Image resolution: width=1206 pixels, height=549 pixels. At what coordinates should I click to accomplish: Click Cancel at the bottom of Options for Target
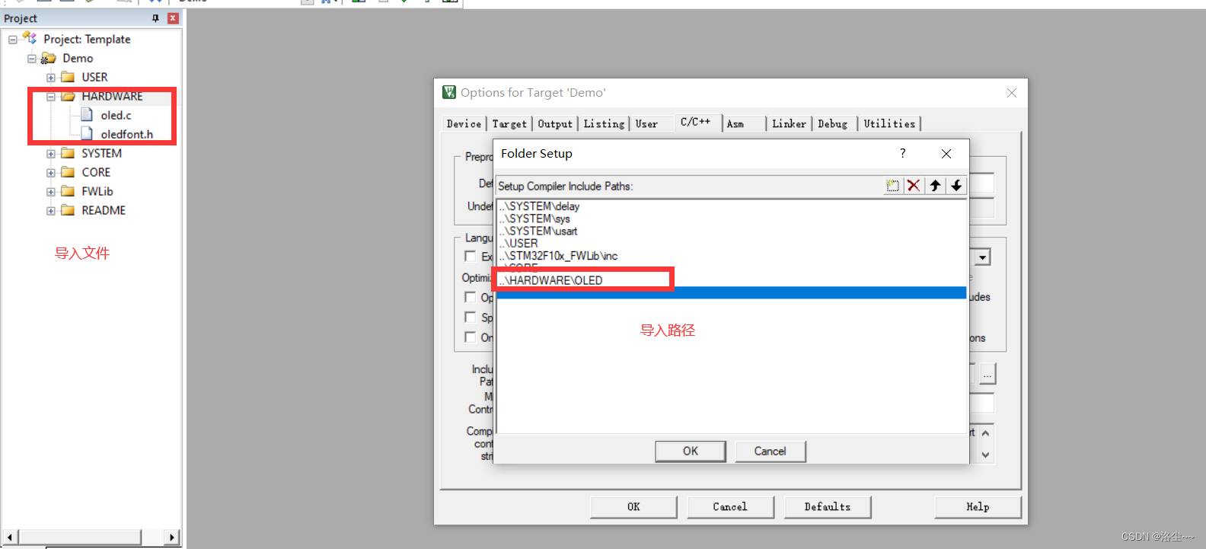(x=730, y=507)
